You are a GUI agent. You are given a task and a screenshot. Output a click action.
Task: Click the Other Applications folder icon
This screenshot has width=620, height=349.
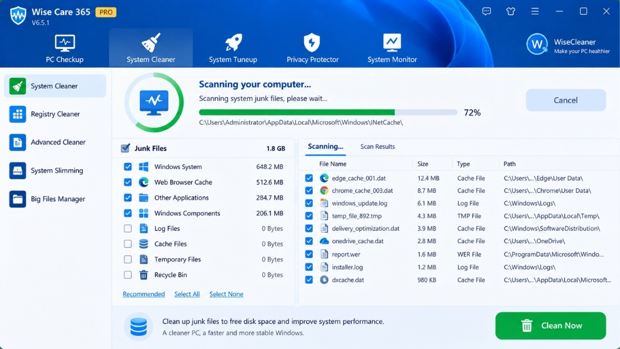tap(144, 198)
